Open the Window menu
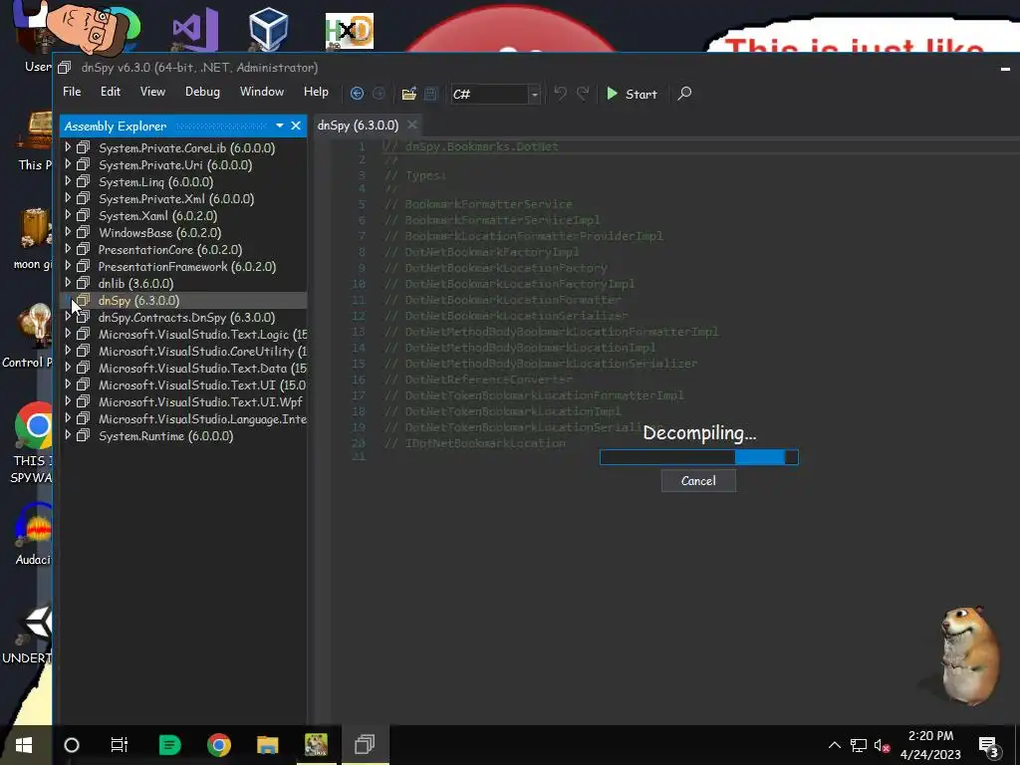This screenshot has width=1020, height=765. [x=262, y=92]
